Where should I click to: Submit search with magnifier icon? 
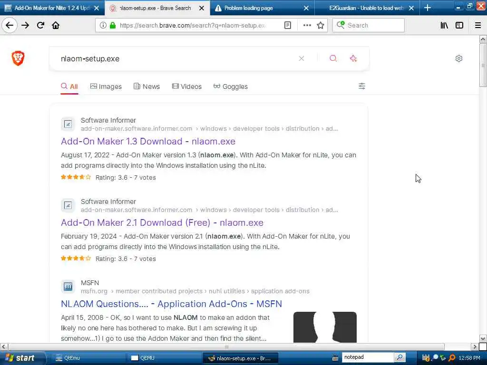333,58
